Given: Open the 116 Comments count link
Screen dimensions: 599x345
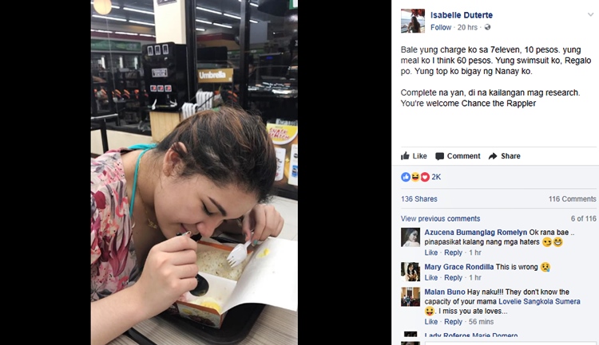Looking at the screenshot, I should (x=573, y=198).
